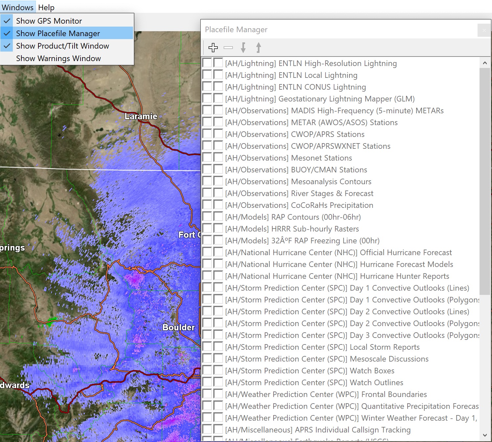Viewport: 492px width, 442px height.
Task: Enable second checkbox for HRRR Sub-hourly Rasters
Action: tap(218, 229)
